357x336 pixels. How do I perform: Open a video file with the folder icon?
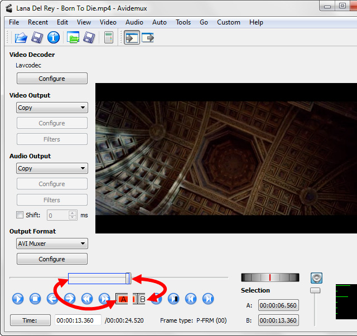point(21,37)
